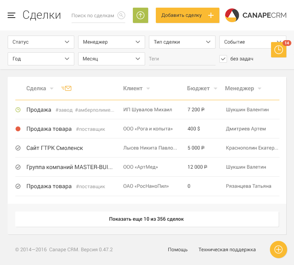The height and width of the screenshot is (265, 294).
Task: Click the 7 200 ₽ budget value
Action: 196,110
